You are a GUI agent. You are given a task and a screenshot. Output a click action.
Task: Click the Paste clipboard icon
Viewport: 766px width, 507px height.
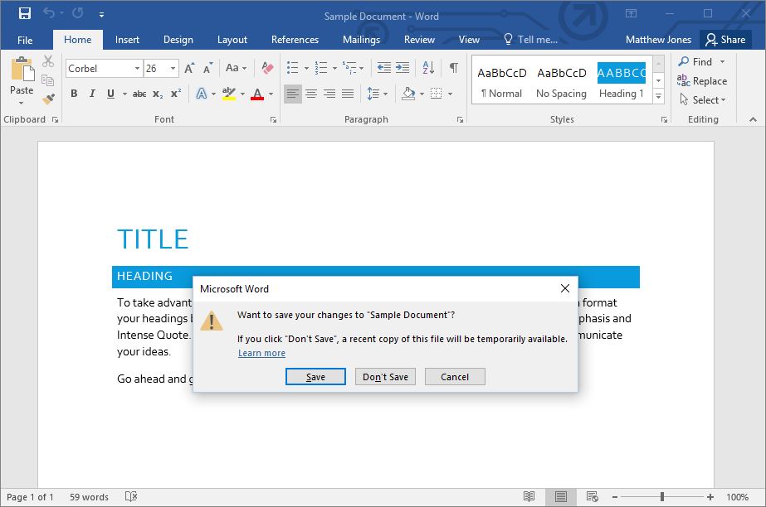click(22, 69)
